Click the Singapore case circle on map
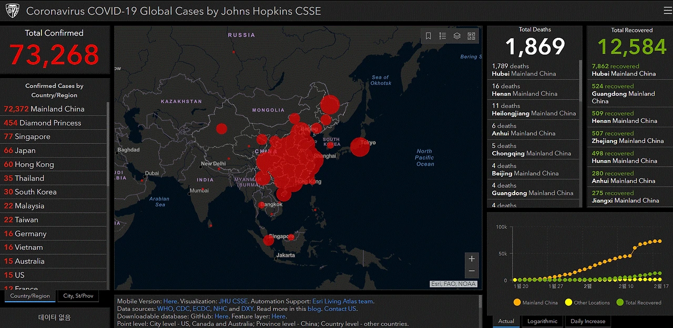Viewport: 673px width, 328px height. tap(269, 240)
